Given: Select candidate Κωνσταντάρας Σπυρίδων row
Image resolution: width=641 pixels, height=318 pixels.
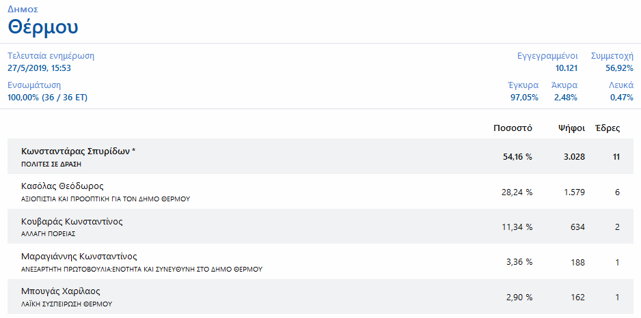Looking at the screenshot, I should pos(320,156).
